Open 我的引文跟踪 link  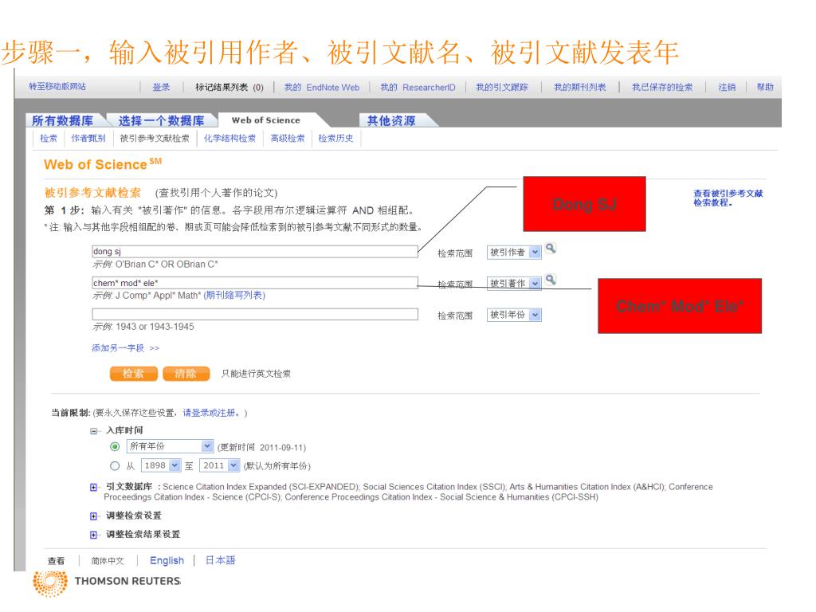click(502, 88)
